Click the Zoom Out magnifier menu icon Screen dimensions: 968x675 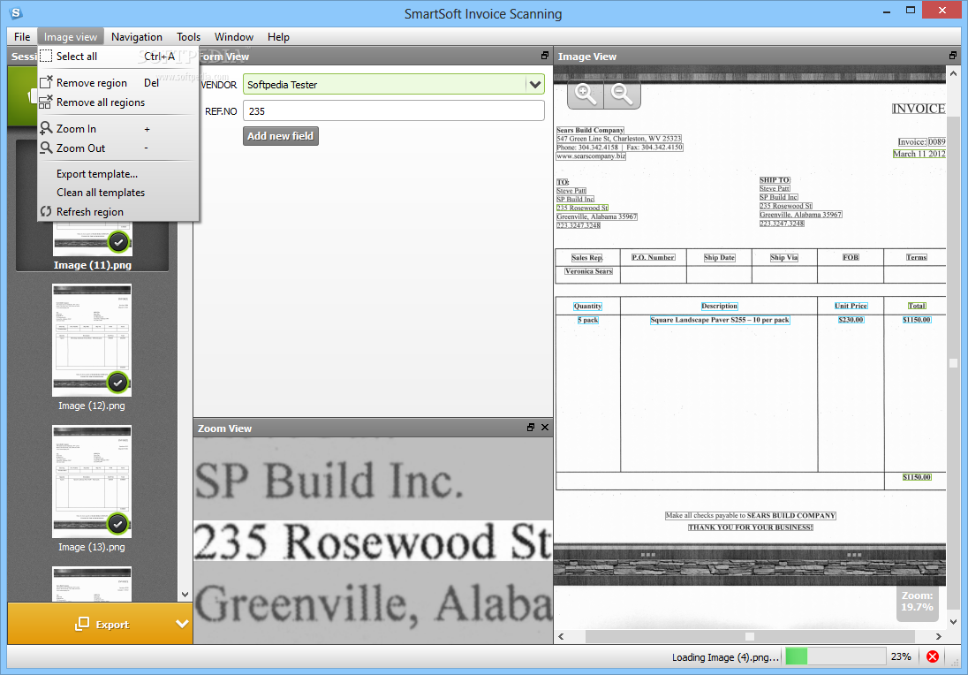[x=46, y=148]
